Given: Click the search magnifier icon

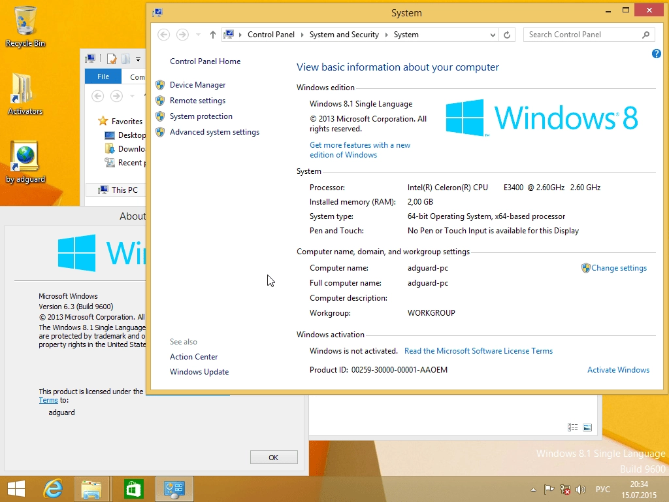Looking at the screenshot, I should [645, 35].
